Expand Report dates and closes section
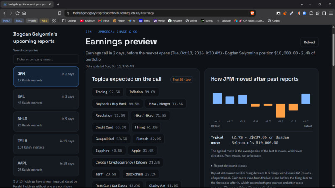The width and height of the screenshot is (335, 188). point(229,166)
